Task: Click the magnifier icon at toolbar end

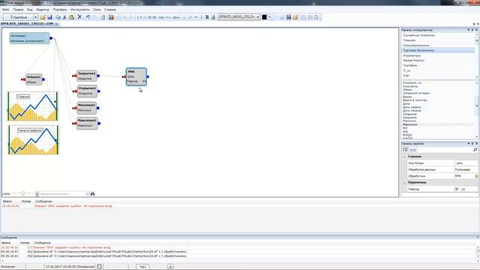Action: click(316, 17)
